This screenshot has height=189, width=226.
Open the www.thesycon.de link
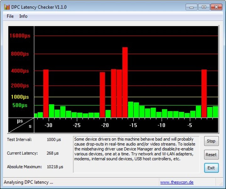point(177,182)
